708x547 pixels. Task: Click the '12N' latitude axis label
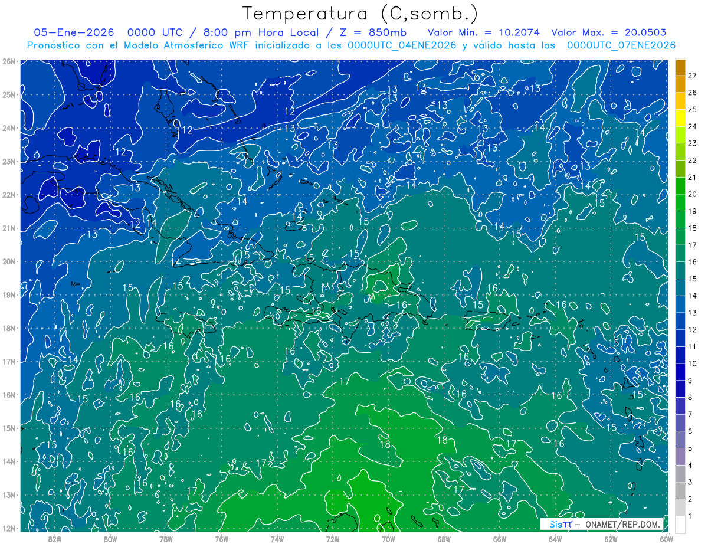coord(8,528)
